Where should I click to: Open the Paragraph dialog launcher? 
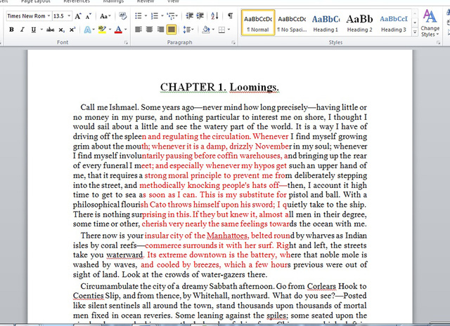pyautogui.click(x=233, y=43)
